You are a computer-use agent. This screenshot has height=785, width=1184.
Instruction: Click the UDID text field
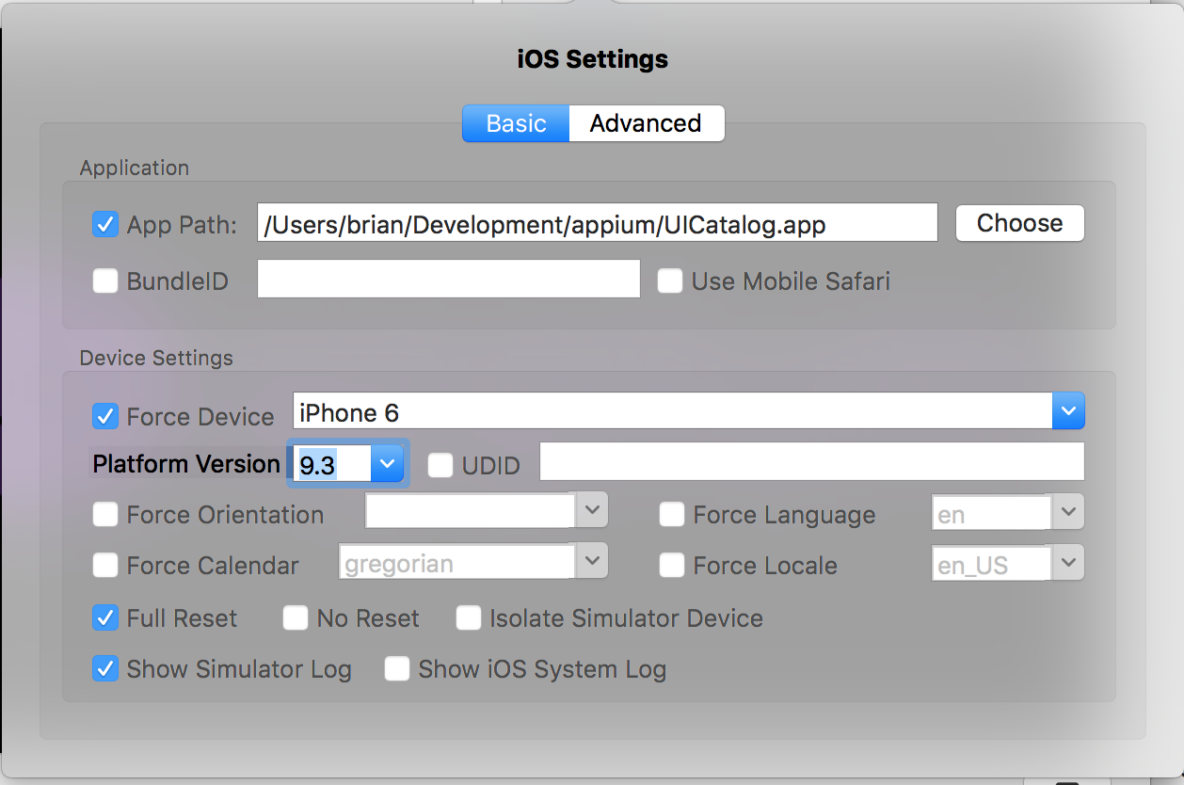click(x=812, y=462)
